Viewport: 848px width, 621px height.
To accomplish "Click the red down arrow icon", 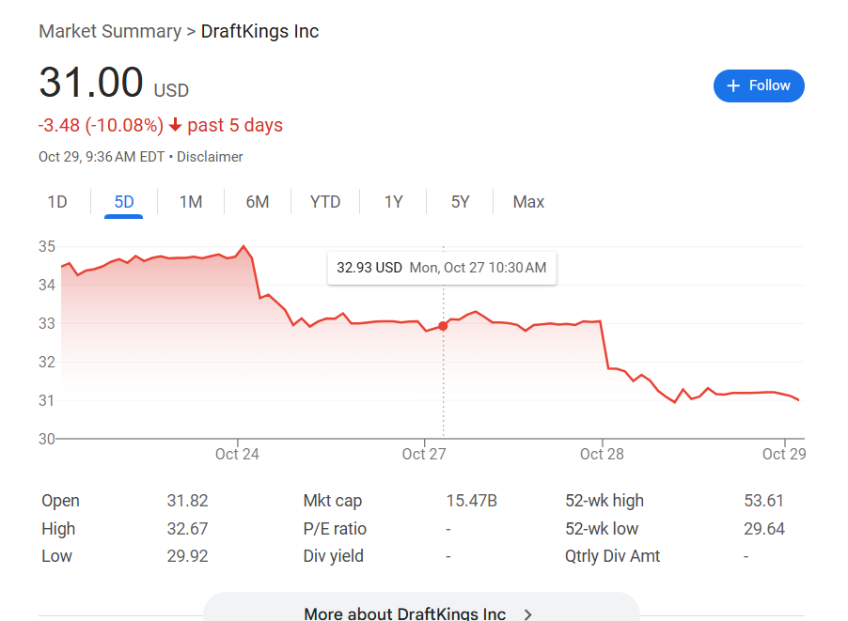I will (175, 126).
